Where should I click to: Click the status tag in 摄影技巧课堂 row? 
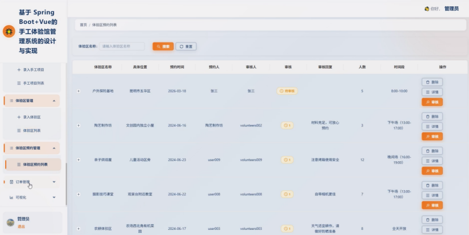pyautogui.click(x=287, y=194)
